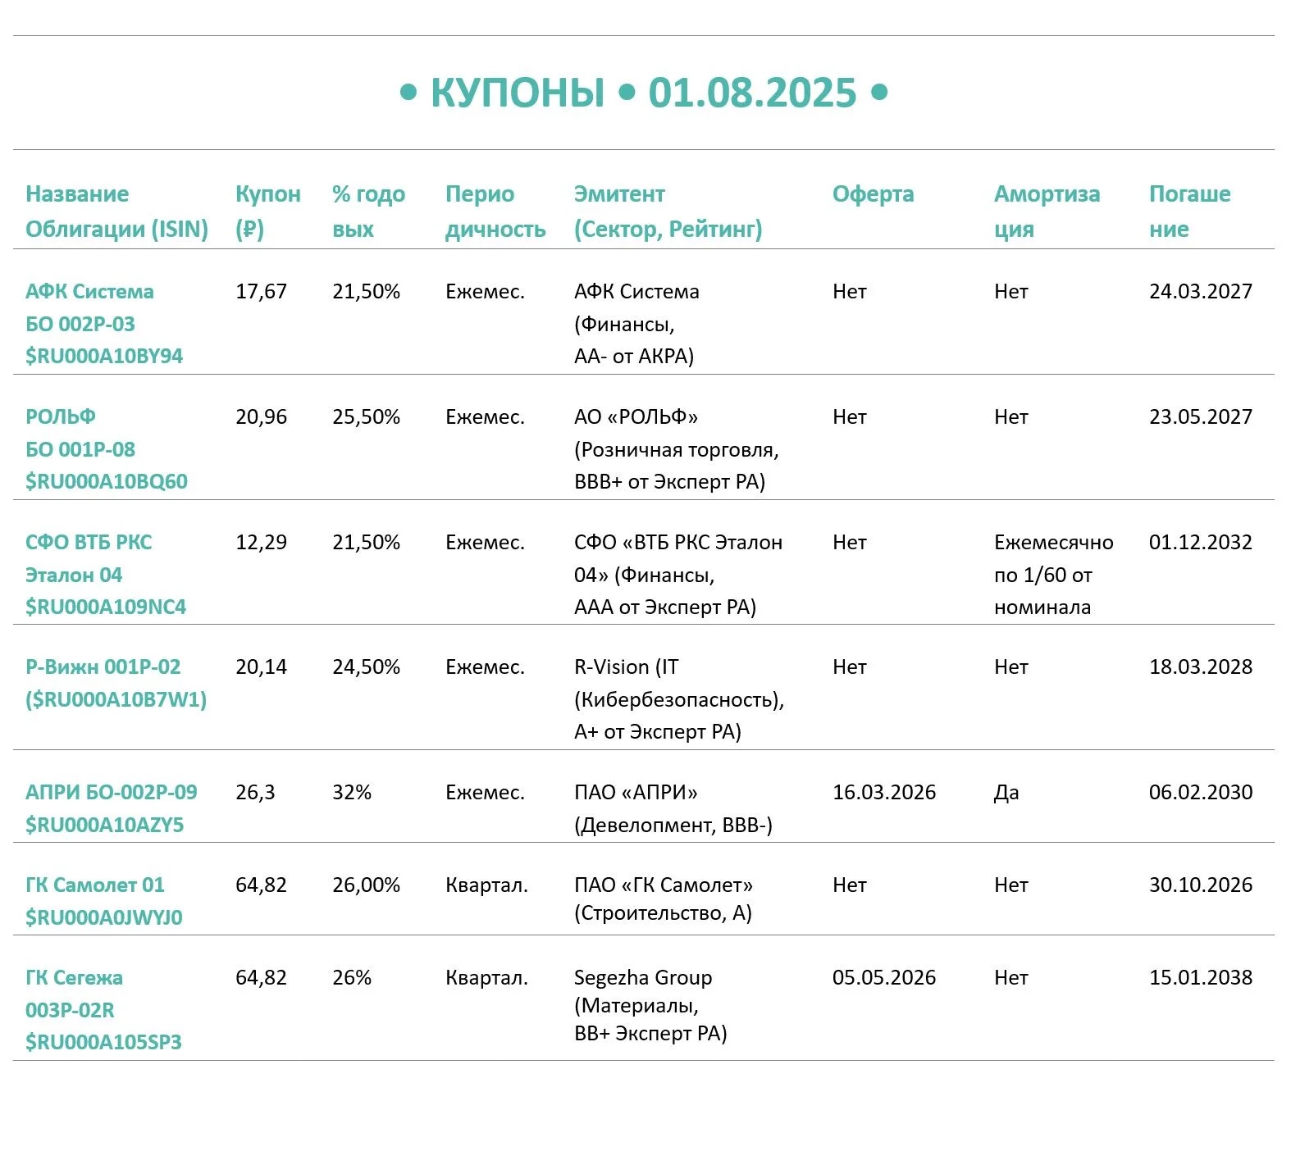Viewport: 1291px width, 1151px height.
Task: Click issuer "АО «РОЛЬФ»" description
Action: pyautogui.click(x=677, y=449)
